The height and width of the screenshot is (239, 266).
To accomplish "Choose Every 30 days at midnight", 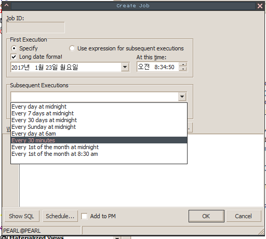I will [x=99, y=120].
